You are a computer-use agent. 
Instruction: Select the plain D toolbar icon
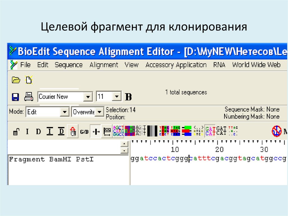[x=38, y=132]
